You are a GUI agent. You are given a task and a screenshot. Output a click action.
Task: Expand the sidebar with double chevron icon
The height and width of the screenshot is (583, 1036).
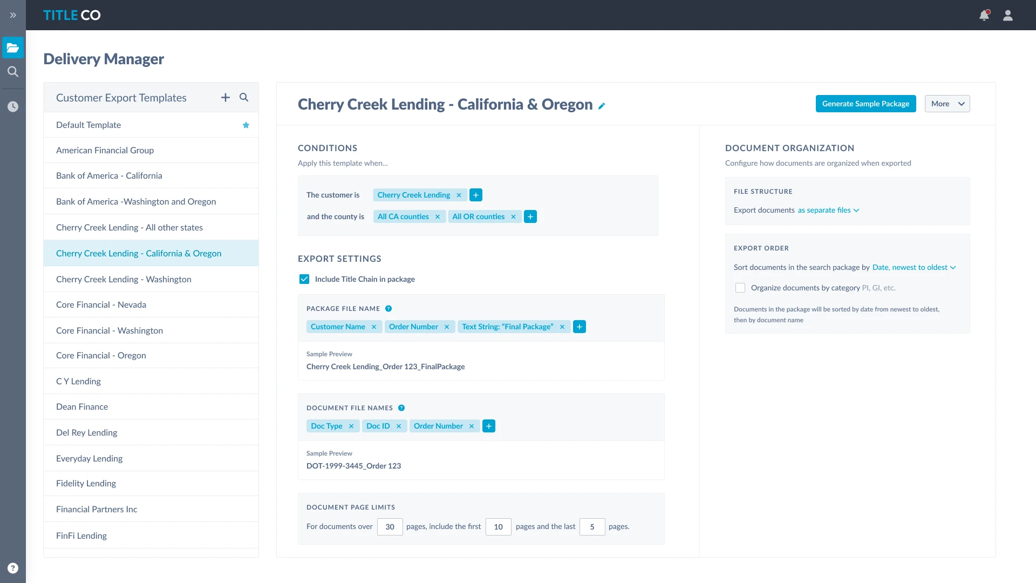(x=13, y=15)
